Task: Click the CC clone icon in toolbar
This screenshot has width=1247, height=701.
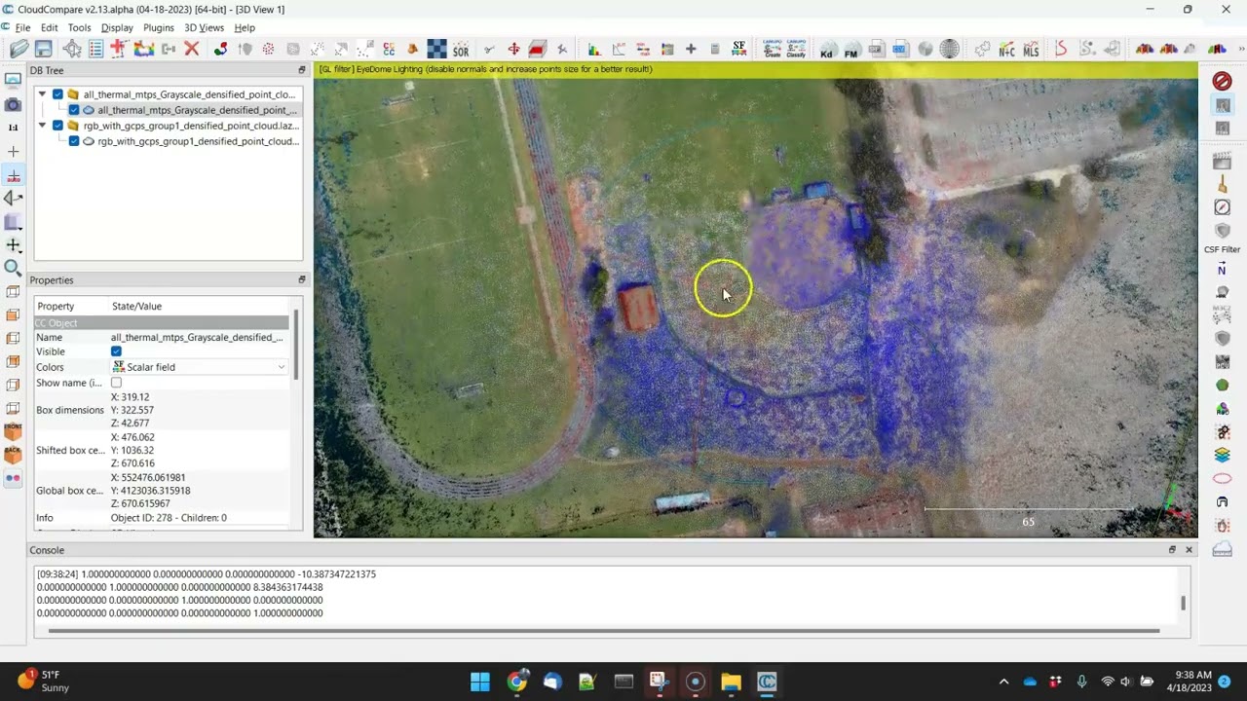Action: click(x=389, y=49)
